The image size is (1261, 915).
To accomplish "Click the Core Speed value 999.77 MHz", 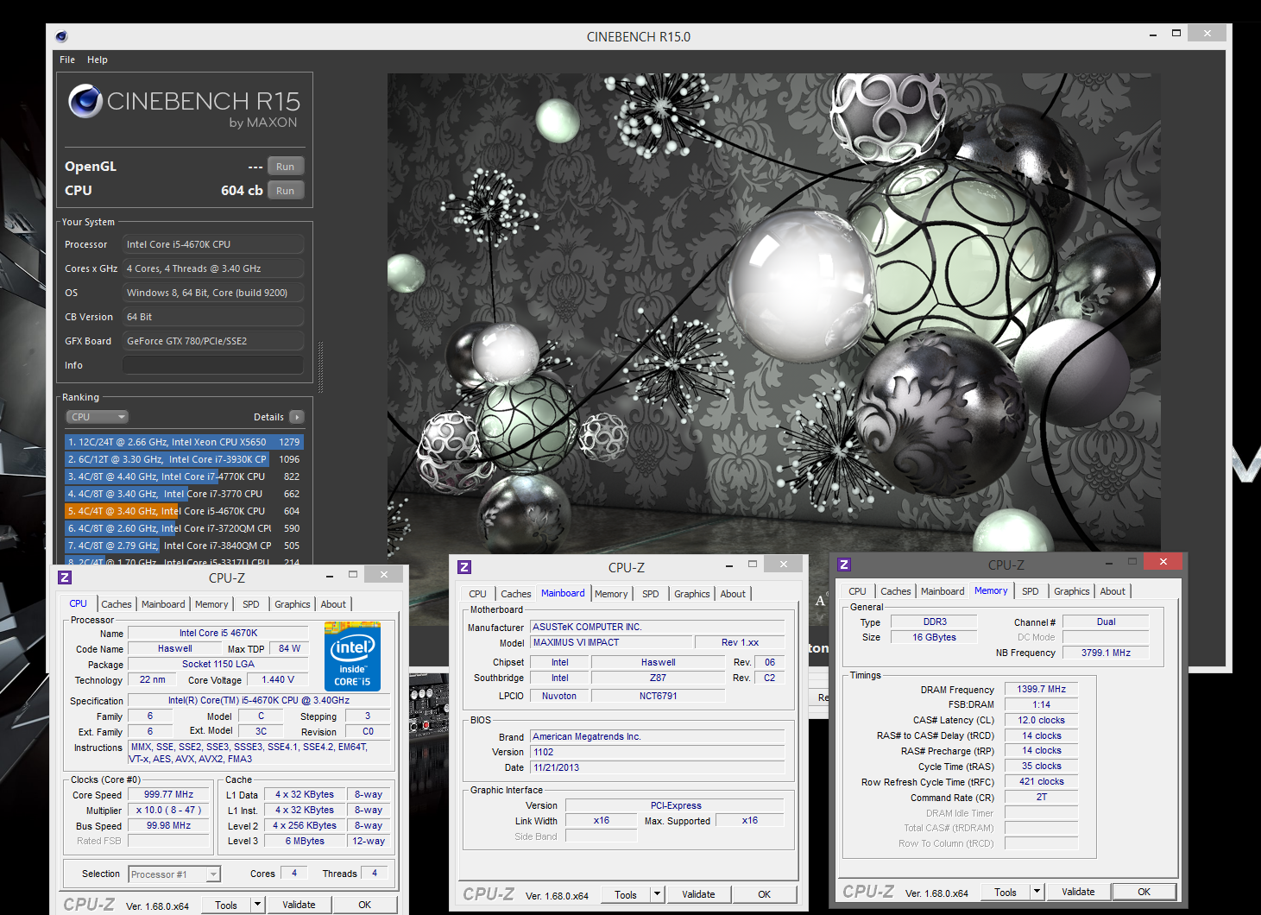I will coord(169,794).
